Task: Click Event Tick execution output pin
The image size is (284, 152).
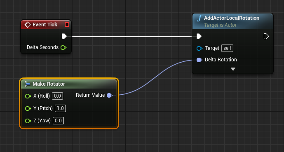Action: (64, 36)
